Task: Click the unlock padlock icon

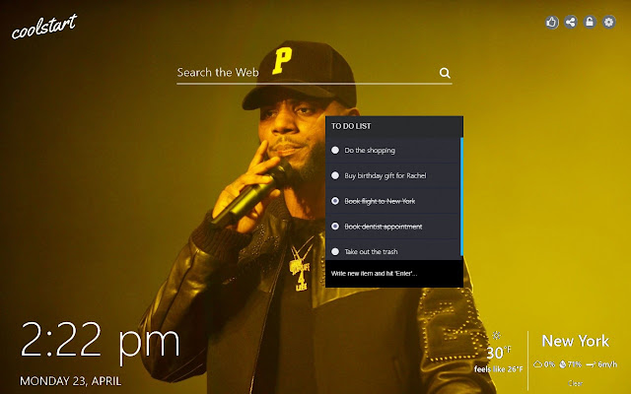Action: click(590, 22)
